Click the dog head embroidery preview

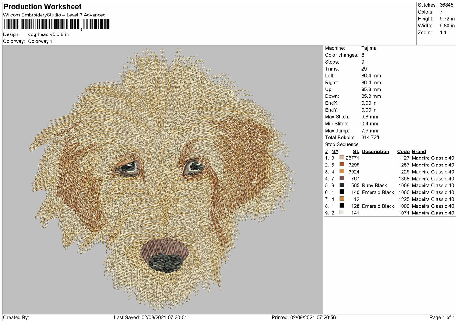click(162, 179)
